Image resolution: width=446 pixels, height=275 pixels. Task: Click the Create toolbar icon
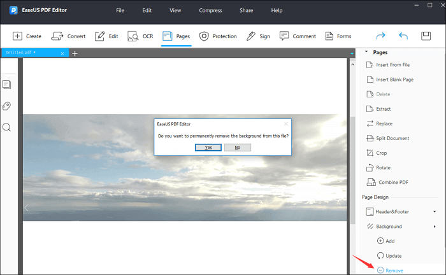tap(17, 36)
